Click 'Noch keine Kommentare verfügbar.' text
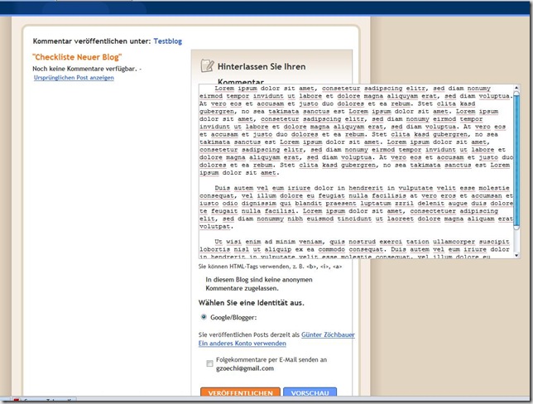This screenshot has width=533, height=404. pyautogui.click(x=84, y=69)
